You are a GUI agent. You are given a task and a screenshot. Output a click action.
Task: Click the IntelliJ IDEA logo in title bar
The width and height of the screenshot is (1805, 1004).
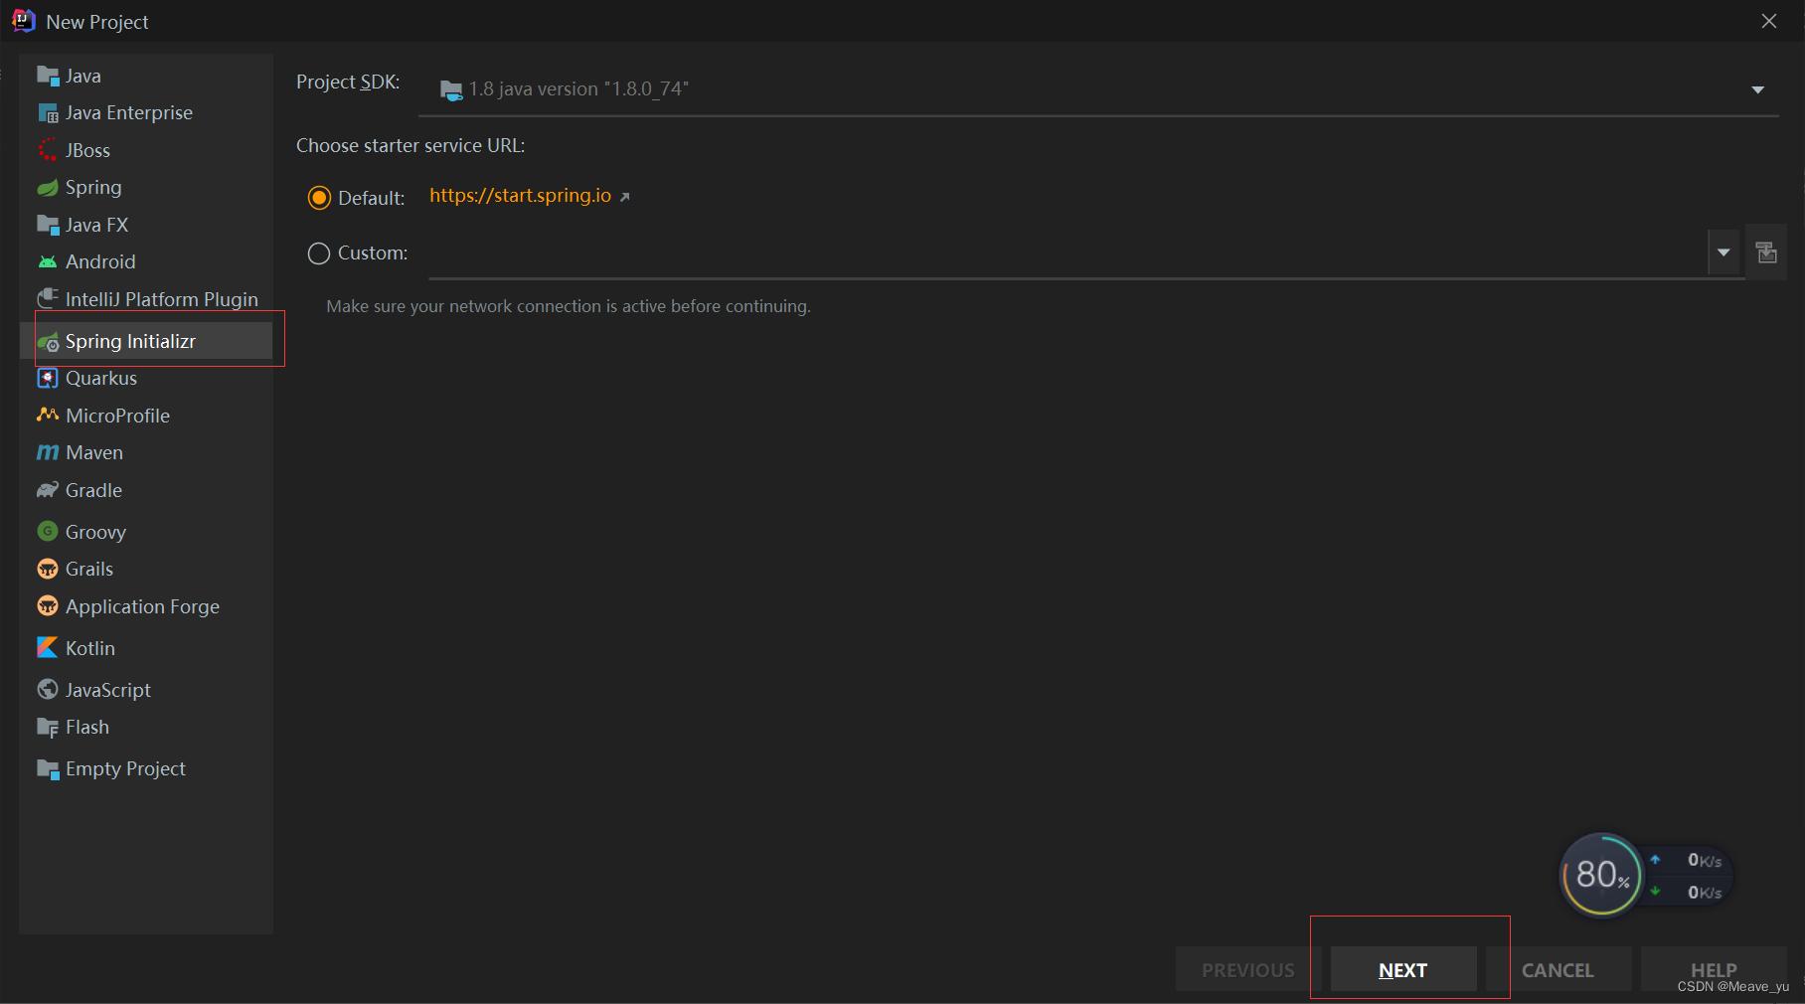(24, 21)
